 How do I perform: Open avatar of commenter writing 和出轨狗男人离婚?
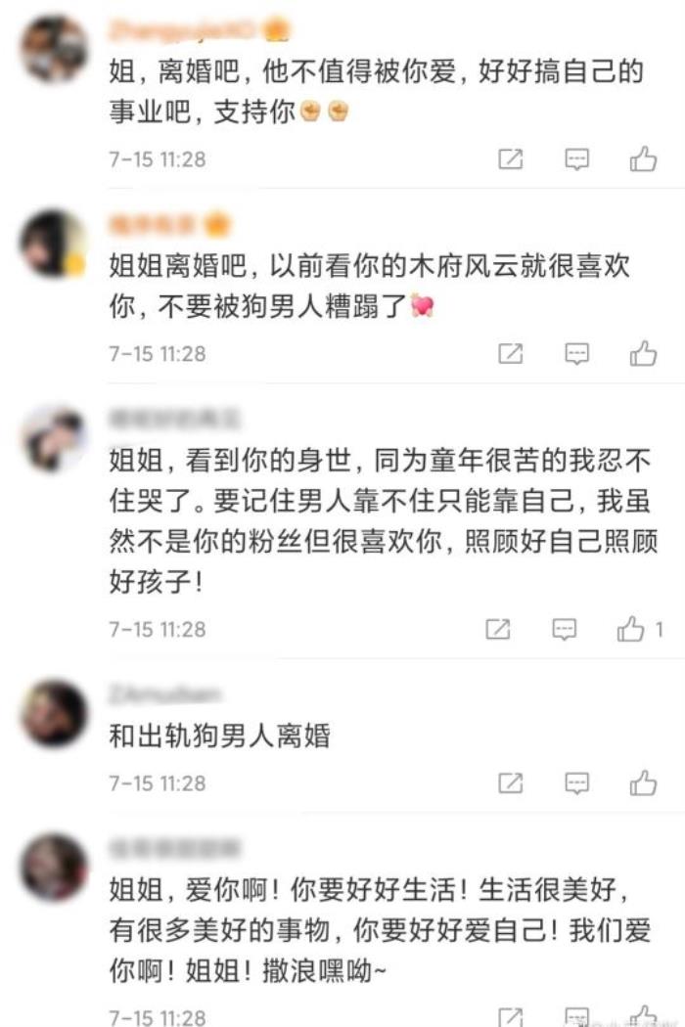click(54, 714)
